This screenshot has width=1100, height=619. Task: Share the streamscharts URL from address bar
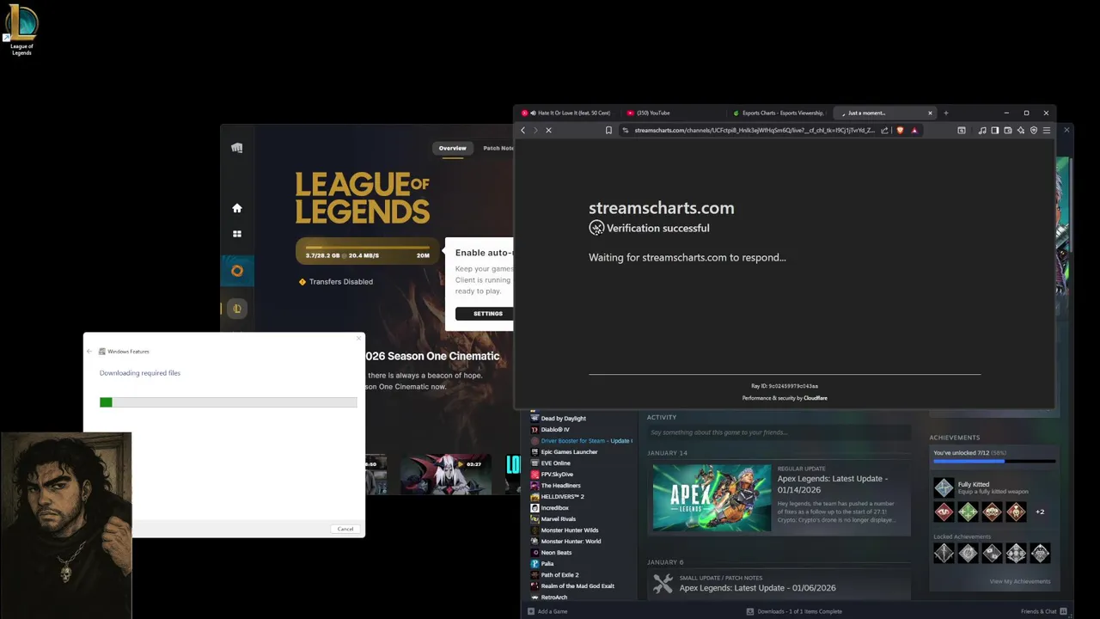[x=884, y=131]
